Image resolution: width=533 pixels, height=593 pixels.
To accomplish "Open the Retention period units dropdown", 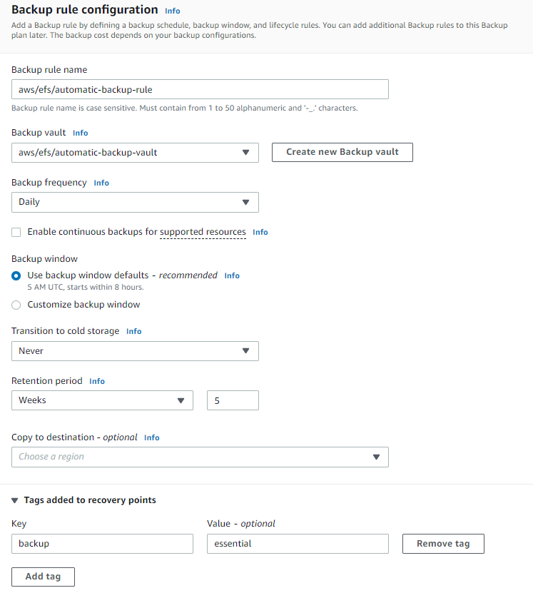I will point(102,400).
